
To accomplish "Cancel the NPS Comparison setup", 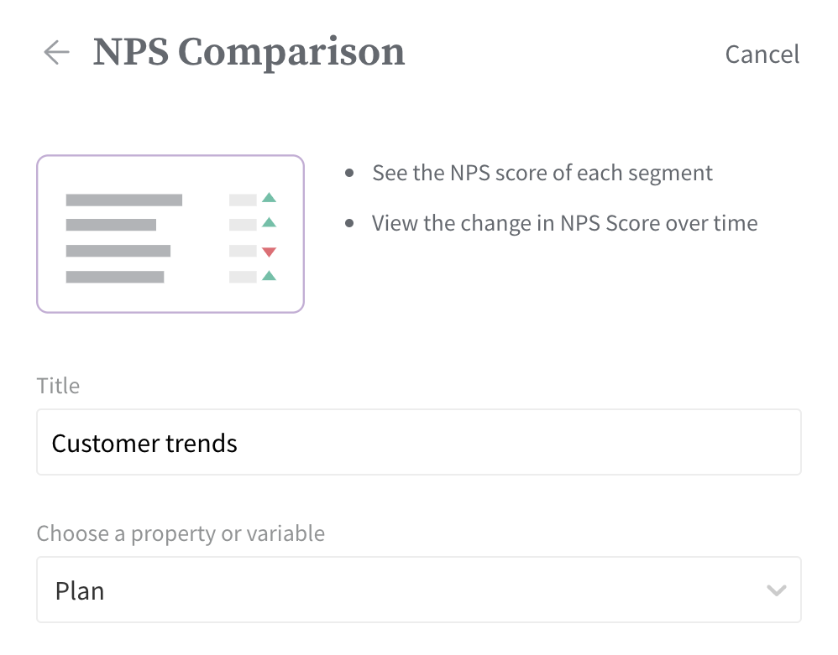I will [762, 55].
